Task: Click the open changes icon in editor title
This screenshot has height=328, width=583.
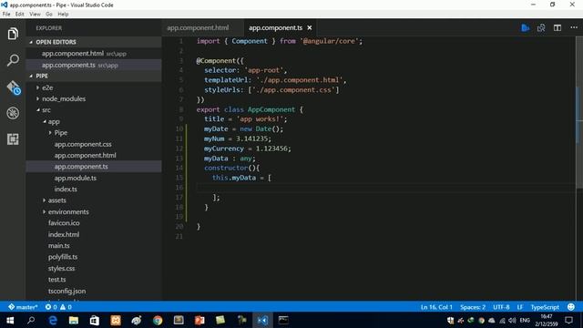Action: click(541, 28)
